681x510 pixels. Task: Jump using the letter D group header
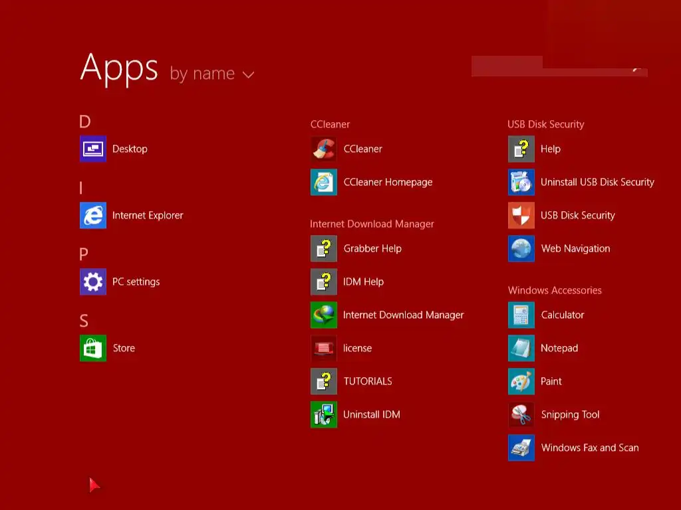[x=85, y=122]
